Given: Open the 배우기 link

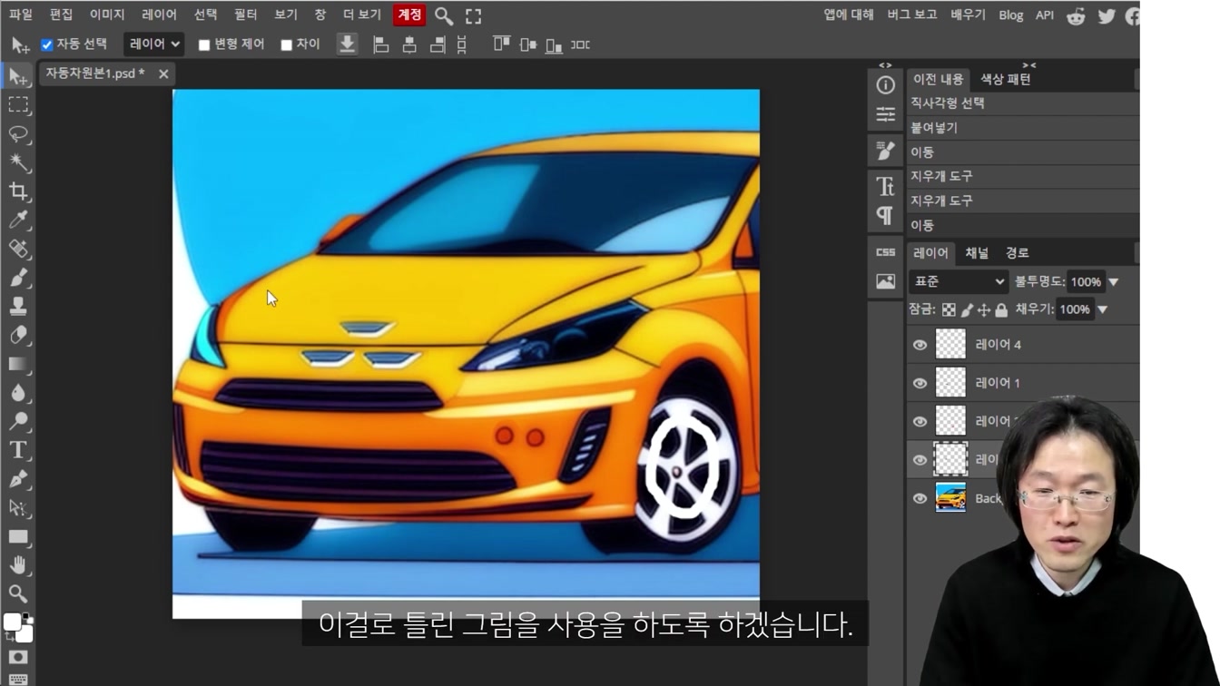Looking at the screenshot, I should pyautogui.click(x=968, y=15).
